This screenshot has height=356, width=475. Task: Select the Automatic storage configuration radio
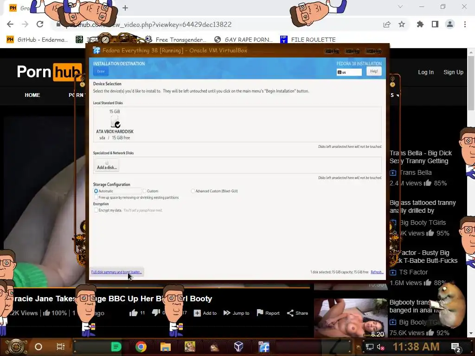coord(96,191)
